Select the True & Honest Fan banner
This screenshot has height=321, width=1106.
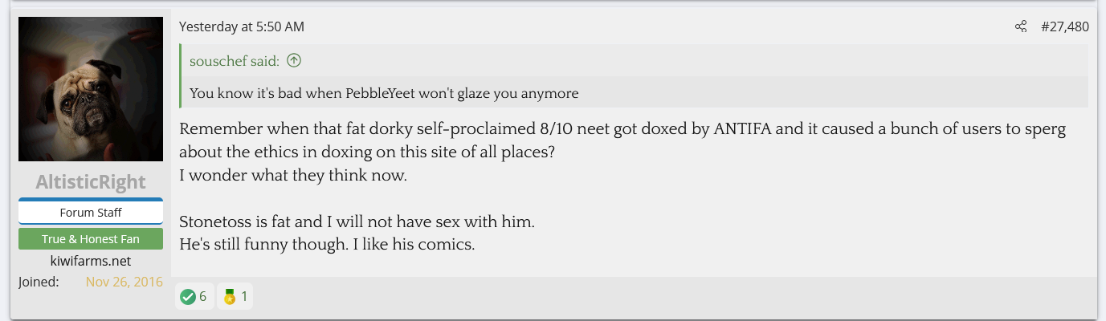[91, 239]
